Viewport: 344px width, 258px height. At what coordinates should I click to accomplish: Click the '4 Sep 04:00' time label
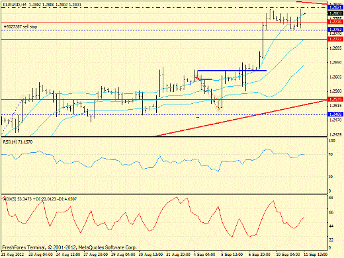coord(205,255)
